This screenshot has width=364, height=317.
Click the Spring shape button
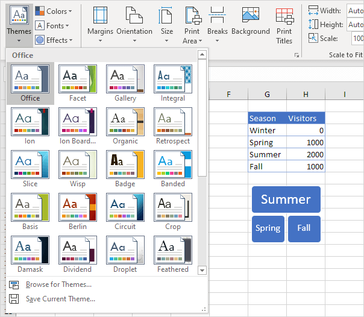point(268,228)
